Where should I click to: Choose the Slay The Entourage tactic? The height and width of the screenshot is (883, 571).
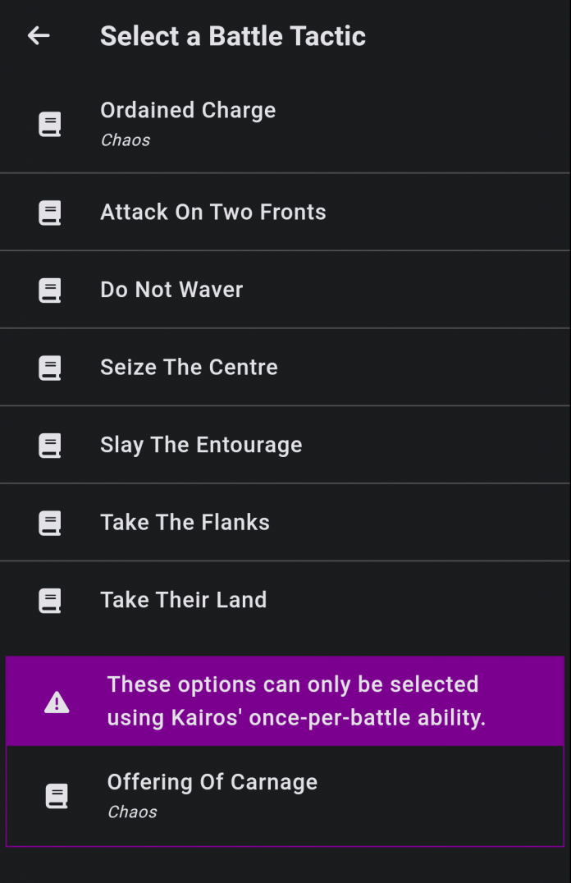tap(201, 445)
